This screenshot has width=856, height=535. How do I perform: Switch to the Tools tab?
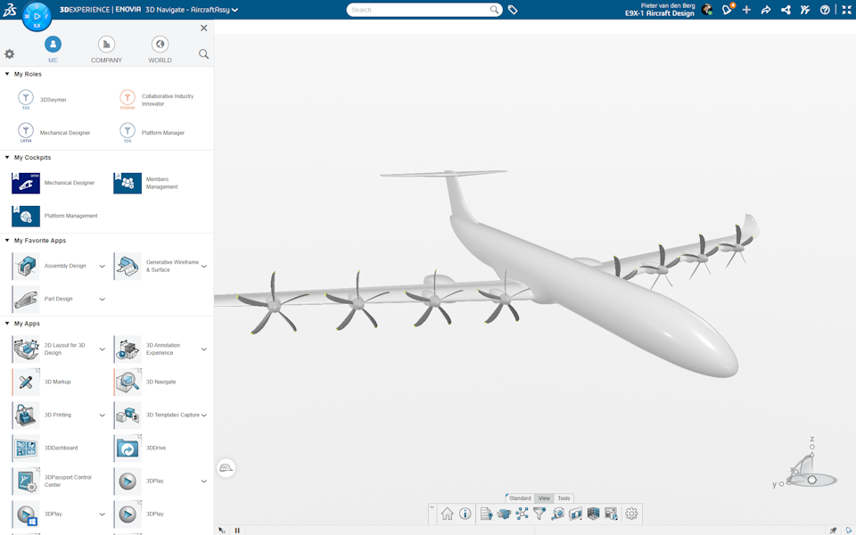[x=564, y=498]
